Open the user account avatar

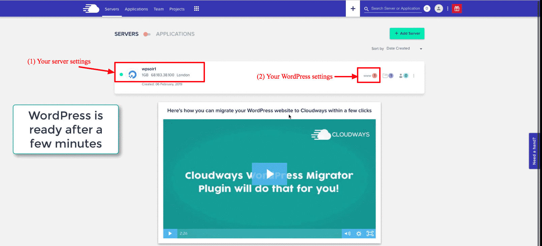tap(439, 8)
